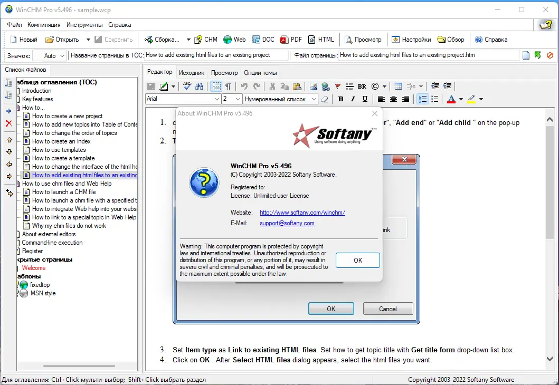This screenshot has width=559, height=385.
Task: Open the font size dropdown
Action: (238, 99)
